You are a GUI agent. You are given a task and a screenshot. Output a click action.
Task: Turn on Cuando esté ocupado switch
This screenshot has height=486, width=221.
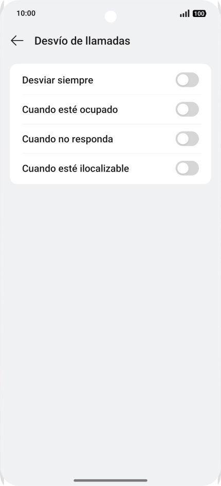point(187,109)
